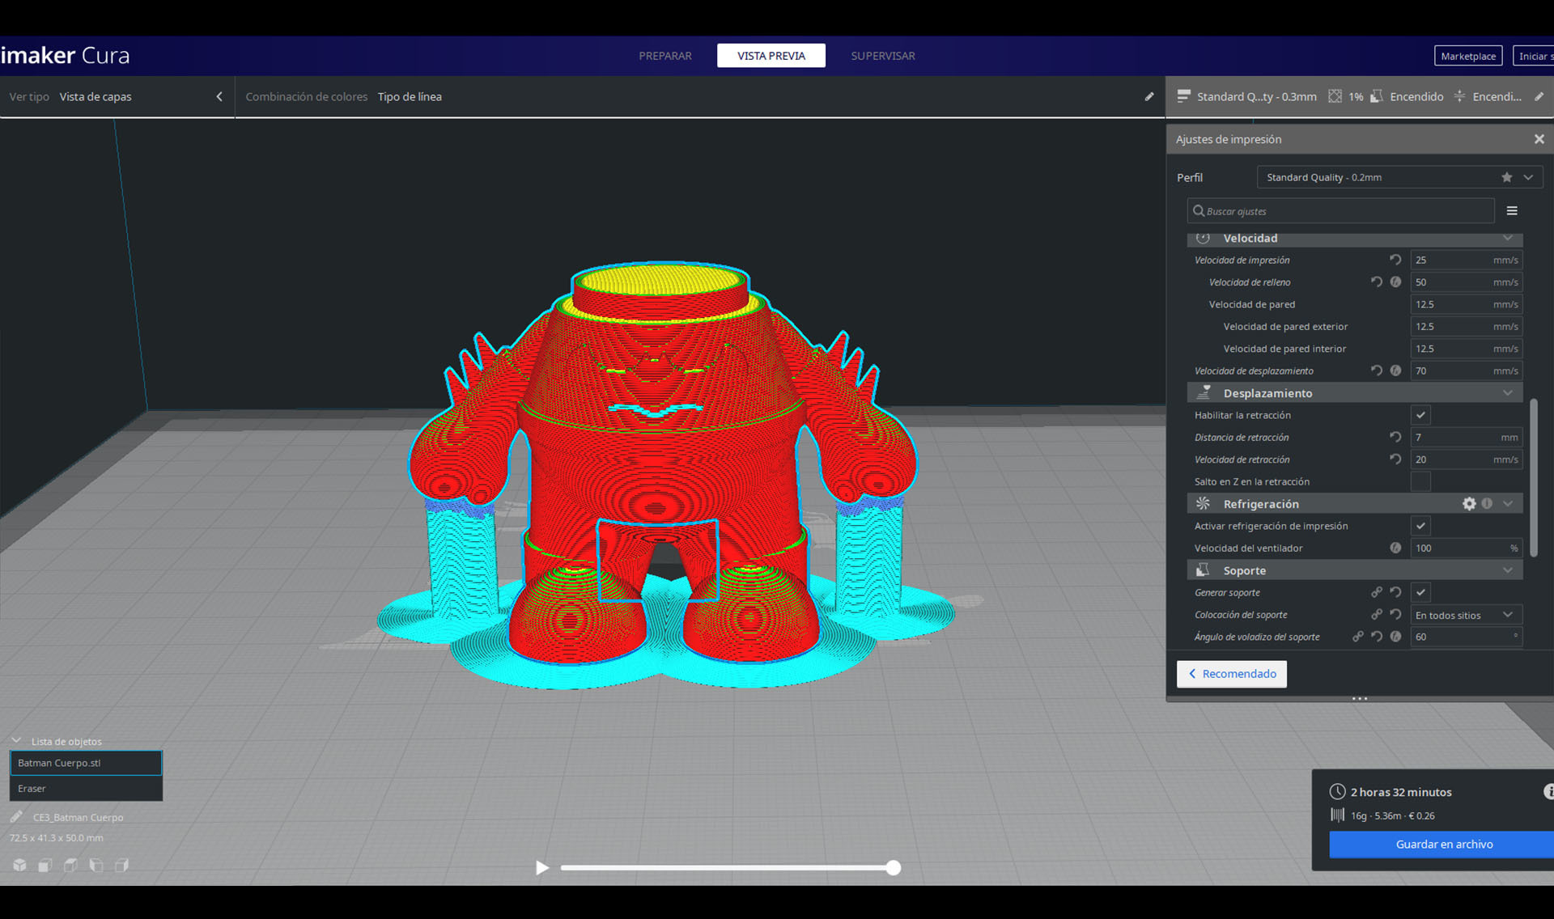This screenshot has height=919, width=1554.
Task: Switch to right side view cube icon
Action: [x=121, y=865]
